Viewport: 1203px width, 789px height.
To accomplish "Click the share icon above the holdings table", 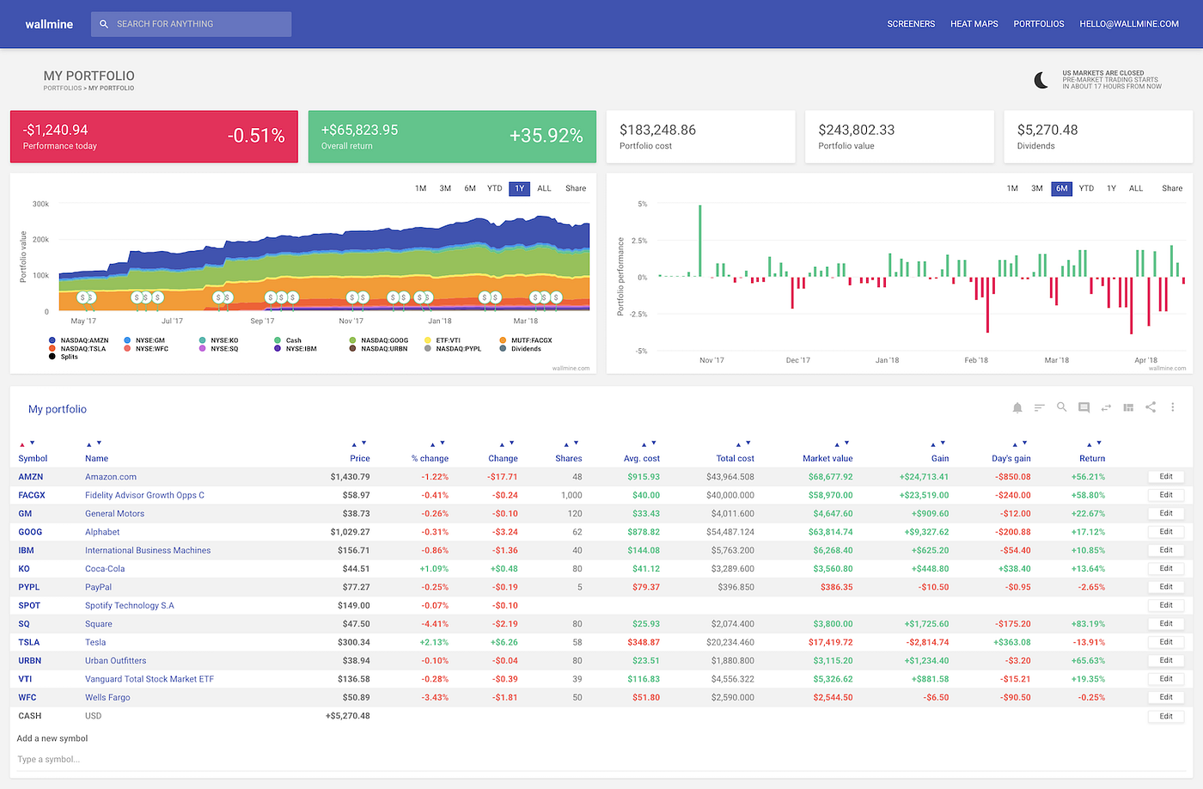I will click(1151, 407).
